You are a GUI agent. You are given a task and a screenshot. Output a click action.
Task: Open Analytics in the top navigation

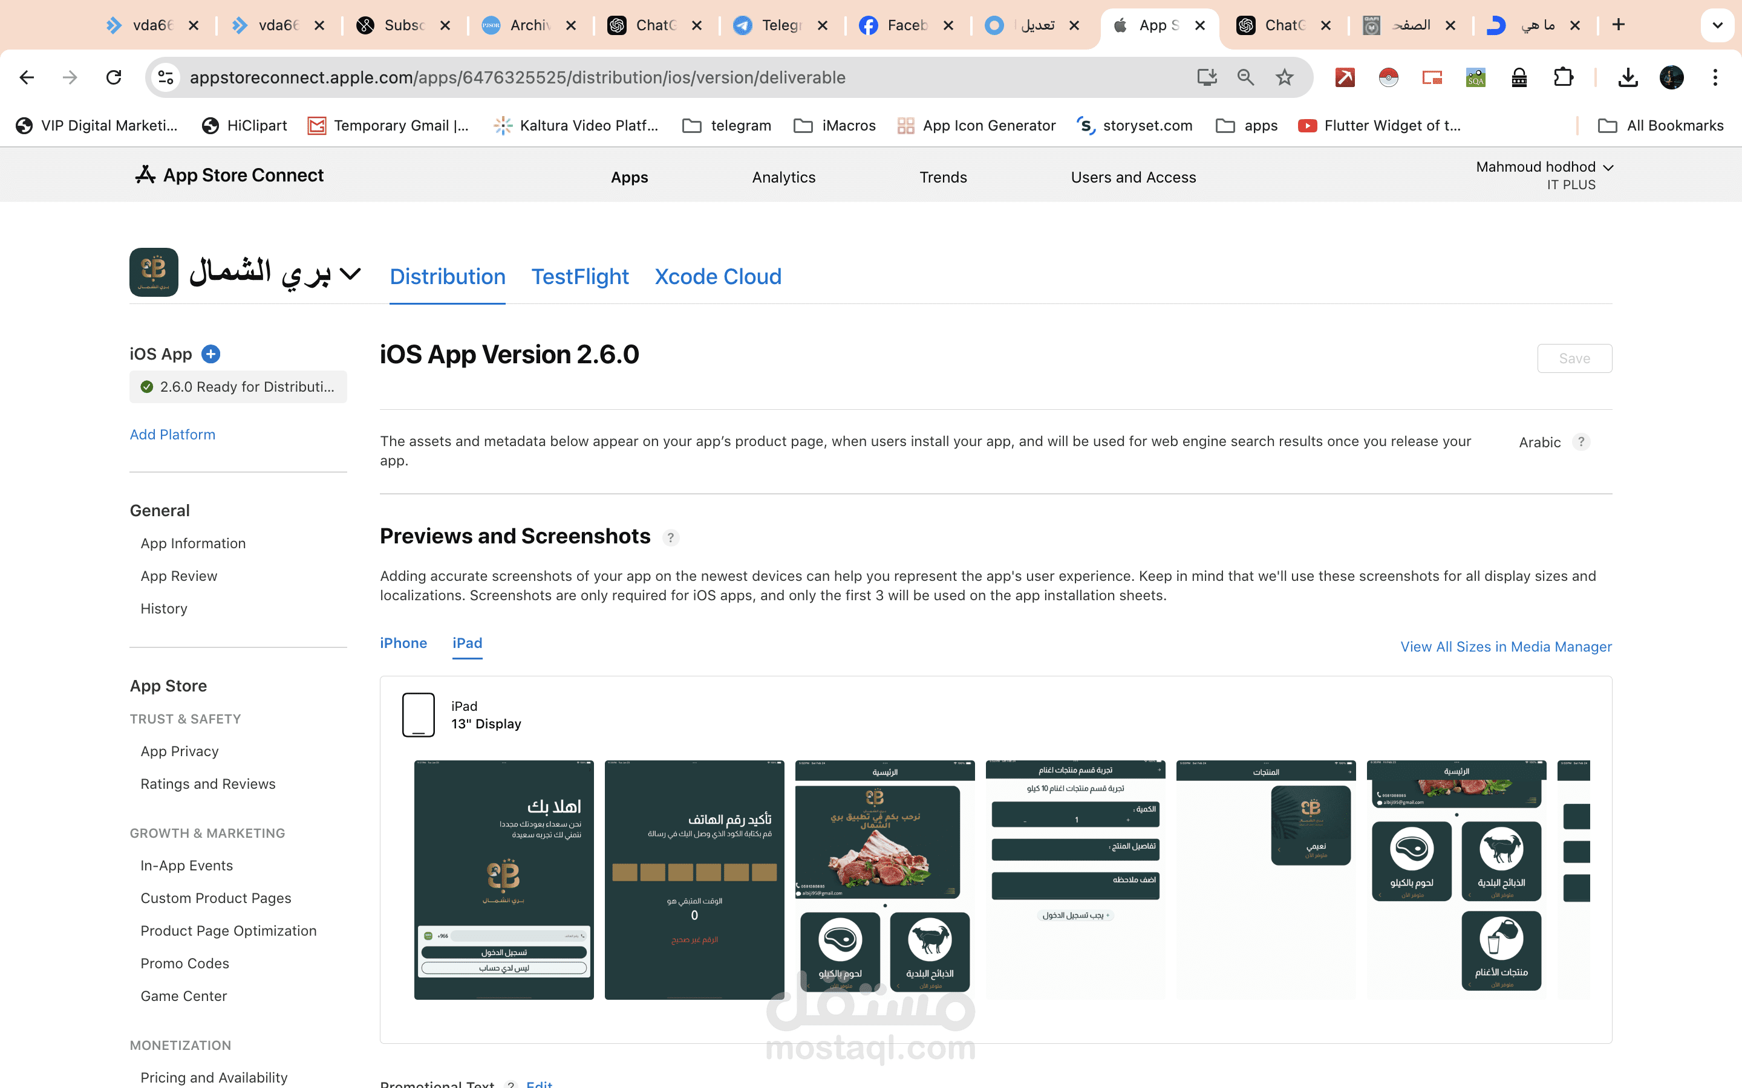click(783, 177)
